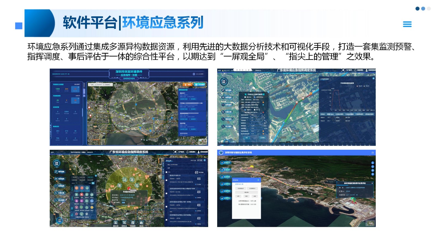Image resolution: width=436 pixels, height=245 pixels.
Task: Check the first company entry checkbox
Action: pos(166,180)
